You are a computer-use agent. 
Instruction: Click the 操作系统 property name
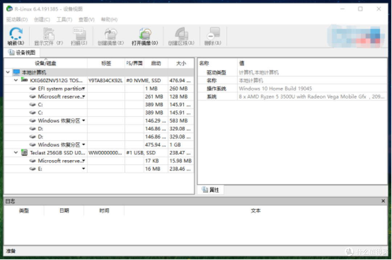tap(216, 88)
